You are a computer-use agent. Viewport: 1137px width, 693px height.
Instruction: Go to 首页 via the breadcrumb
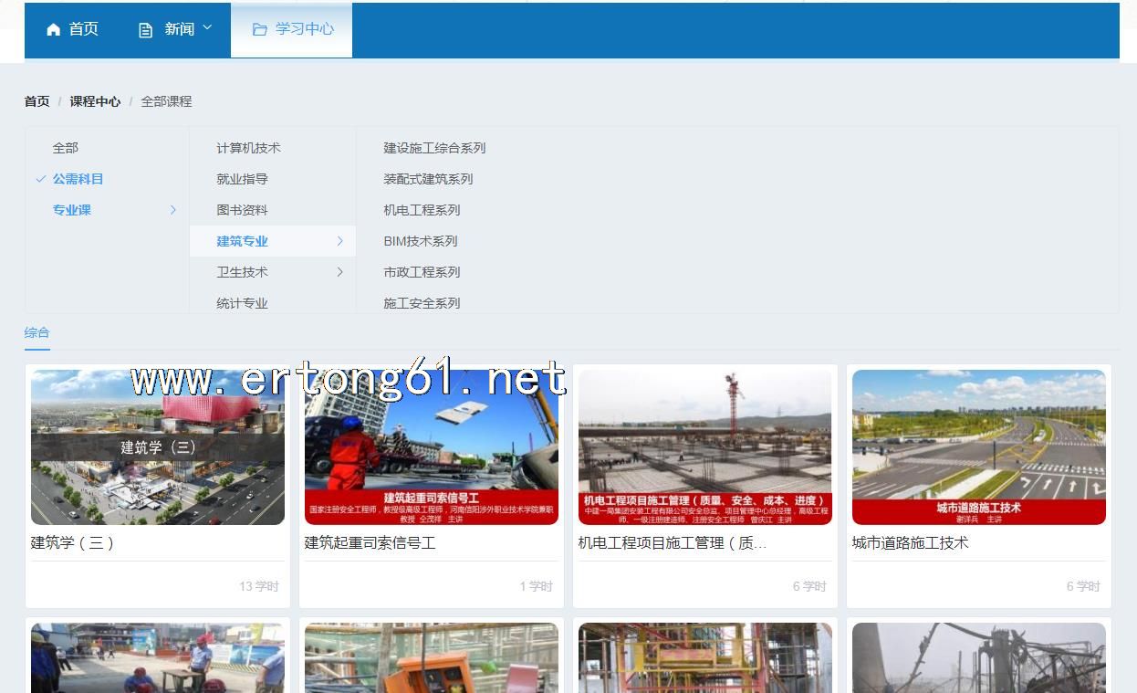pyautogui.click(x=37, y=101)
